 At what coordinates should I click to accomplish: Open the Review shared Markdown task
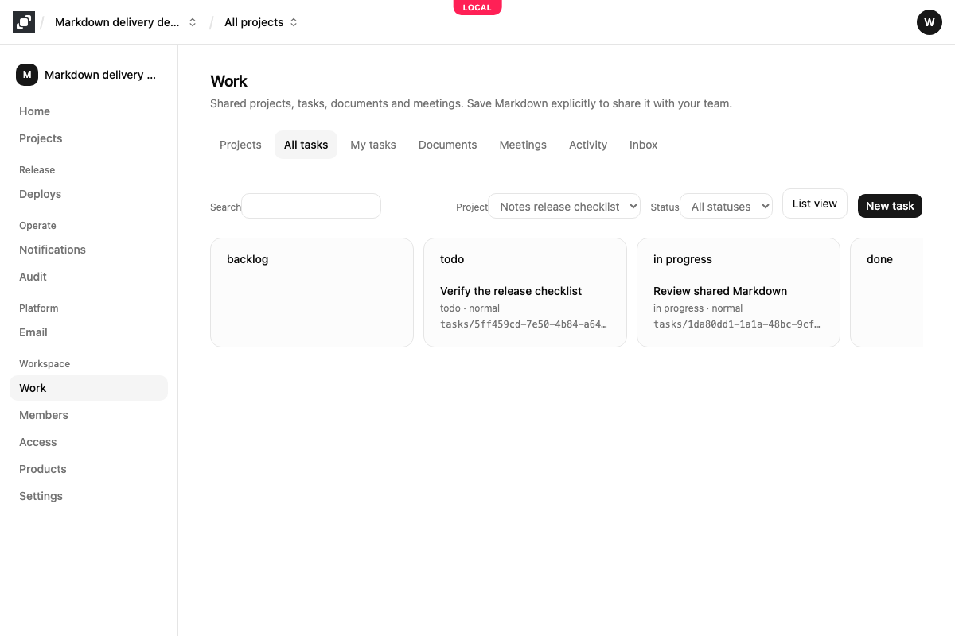(720, 291)
